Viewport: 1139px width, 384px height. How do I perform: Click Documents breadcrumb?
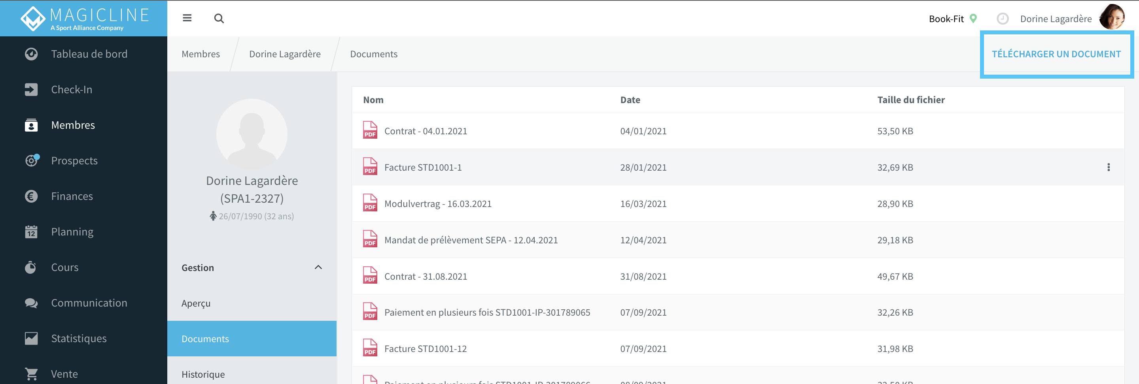[374, 54]
